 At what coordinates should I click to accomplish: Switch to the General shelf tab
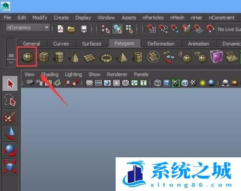[31, 44]
